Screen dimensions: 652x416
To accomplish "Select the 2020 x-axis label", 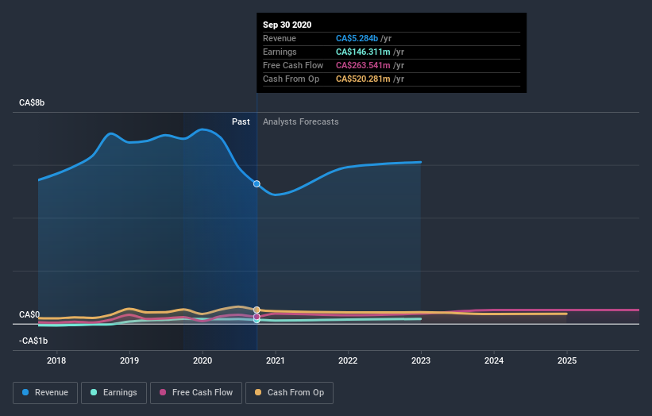I will 203,360.
